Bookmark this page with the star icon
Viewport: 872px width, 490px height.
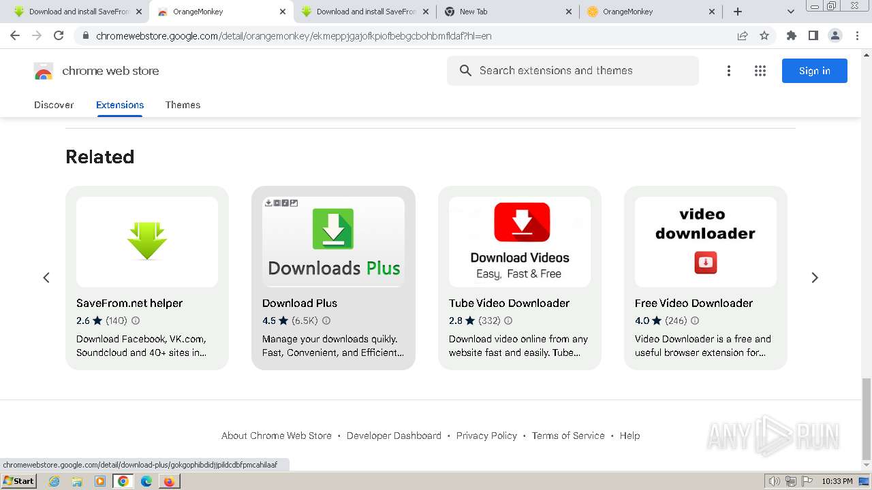[764, 35]
